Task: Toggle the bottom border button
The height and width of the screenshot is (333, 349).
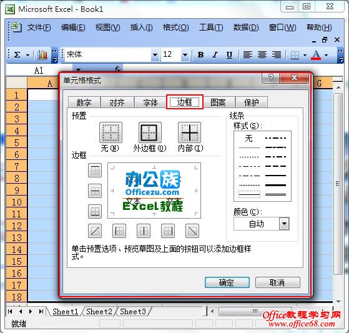Action: point(95,211)
